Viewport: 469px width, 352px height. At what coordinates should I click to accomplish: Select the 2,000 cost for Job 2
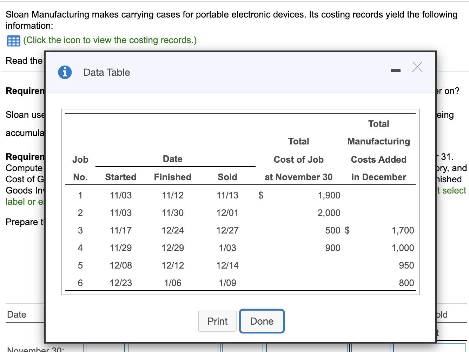click(329, 213)
